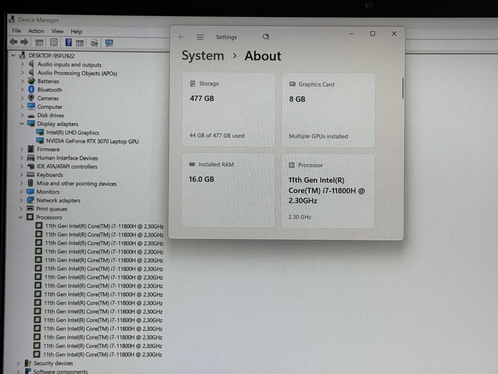This screenshot has width=498, height=374.
Task: Select the first i7-11800H processor entry
Action: click(x=104, y=226)
